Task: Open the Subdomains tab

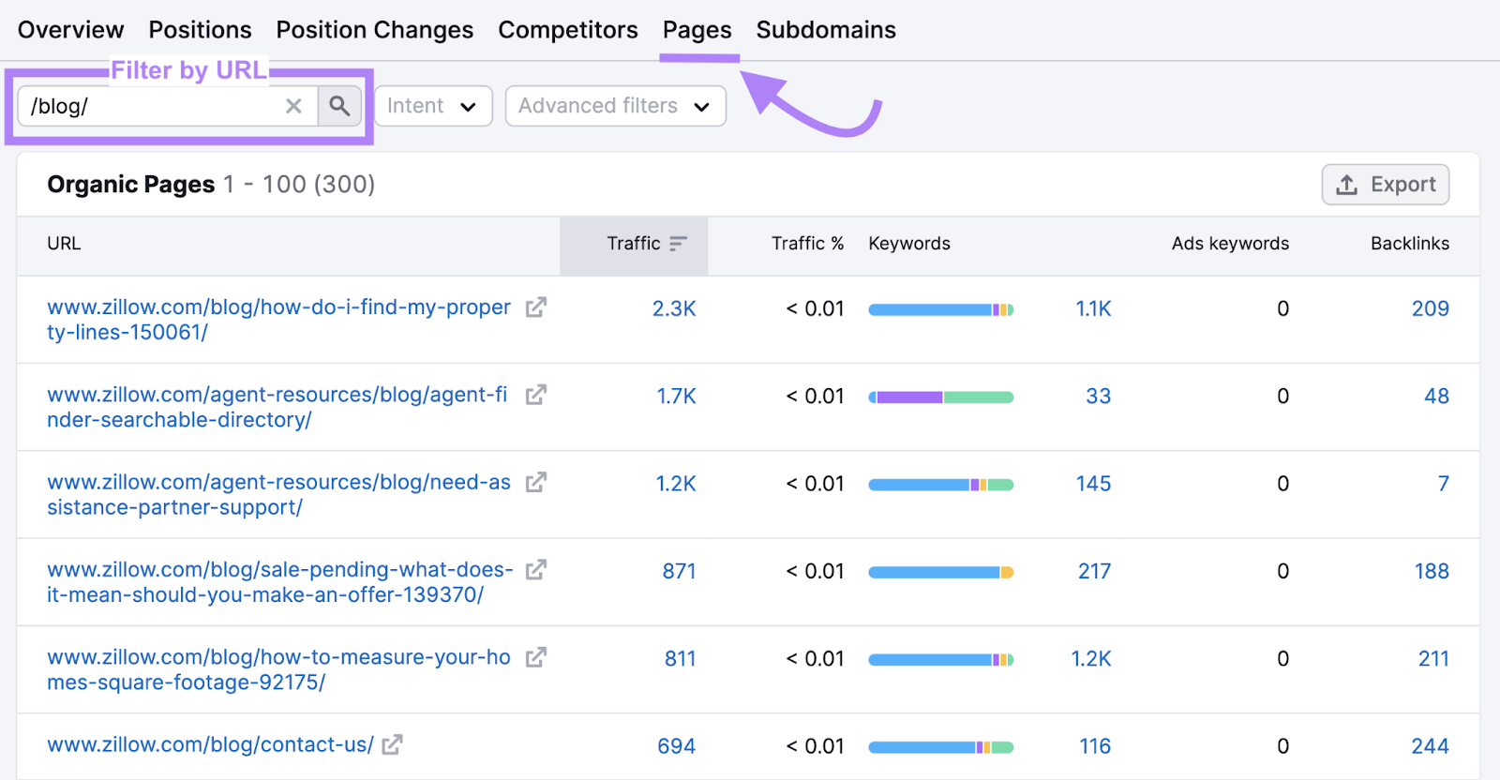Action: [x=826, y=30]
